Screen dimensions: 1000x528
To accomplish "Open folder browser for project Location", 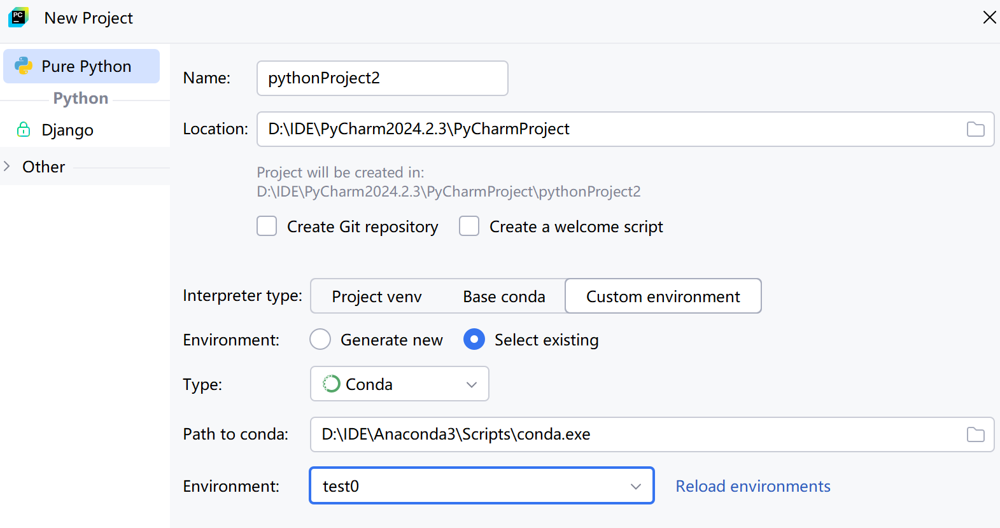I will tap(975, 129).
